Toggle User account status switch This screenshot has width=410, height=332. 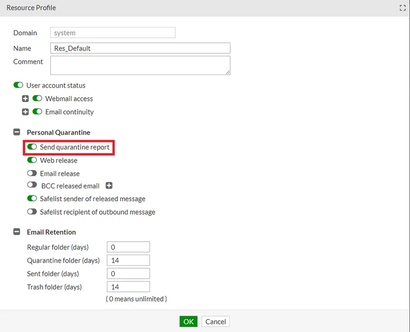(x=18, y=85)
